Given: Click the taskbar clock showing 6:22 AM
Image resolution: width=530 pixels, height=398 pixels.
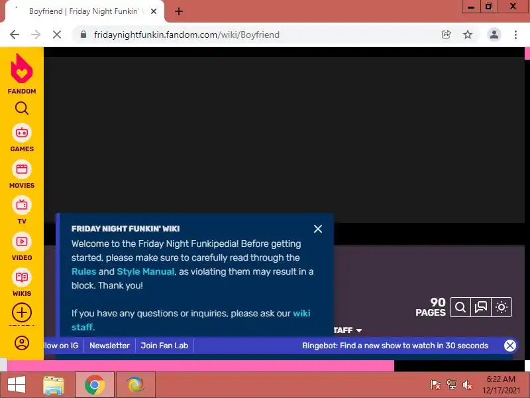Looking at the screenshot, I should pos(501,385).
